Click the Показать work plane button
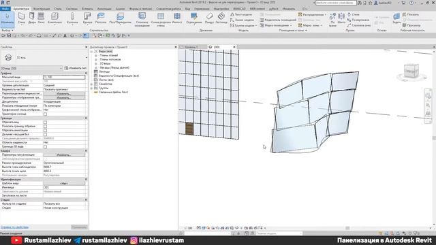The height and width of the screenshot is (245, 436). [x=410, y=14]
